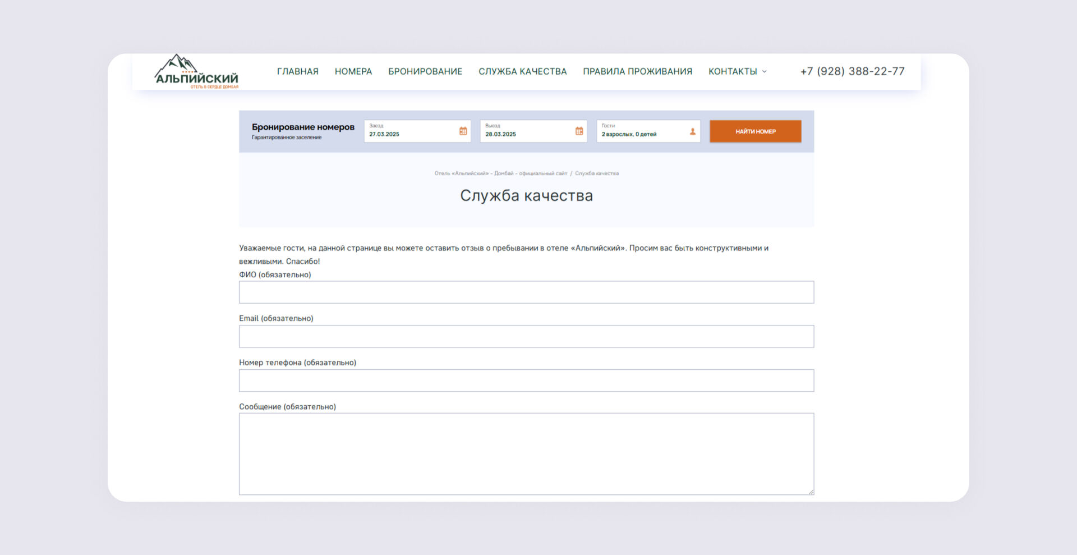This screenshot has height=555, width=1077.
Task: Navigate to БРОНИРОВАНИЕ
Action: (425, 71)
